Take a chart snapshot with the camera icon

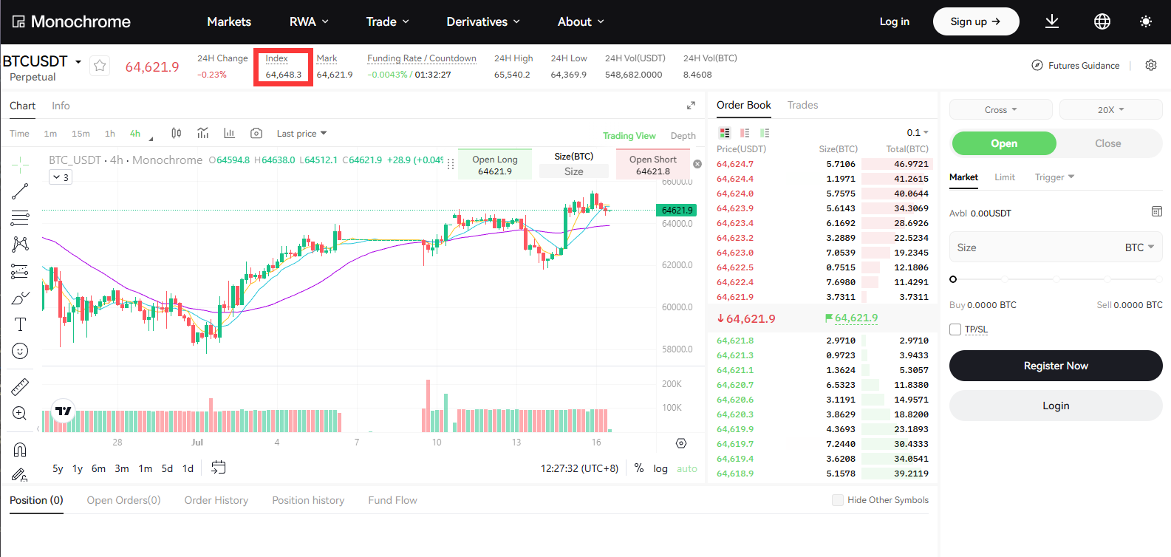256,133
